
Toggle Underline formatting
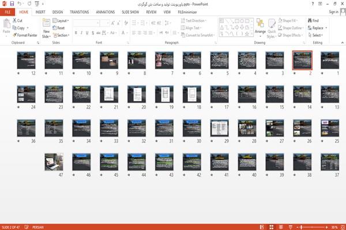pos(87,33)
